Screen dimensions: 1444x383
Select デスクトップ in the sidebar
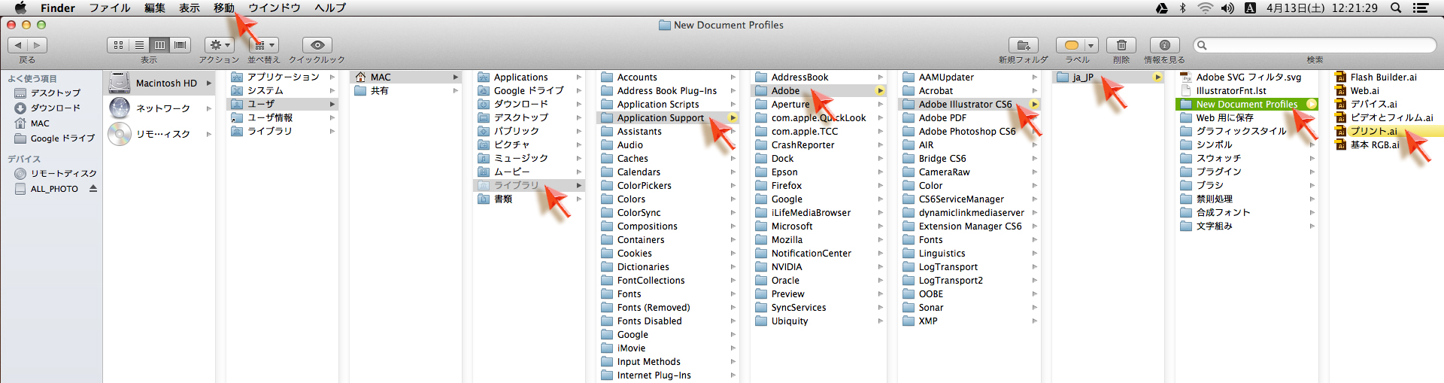(51, 93)
